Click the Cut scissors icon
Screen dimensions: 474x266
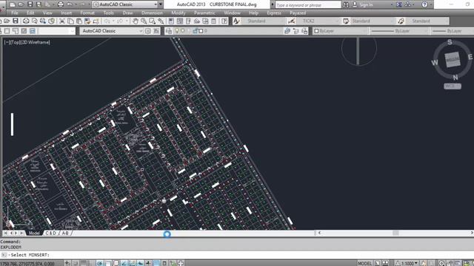(62, 21)
